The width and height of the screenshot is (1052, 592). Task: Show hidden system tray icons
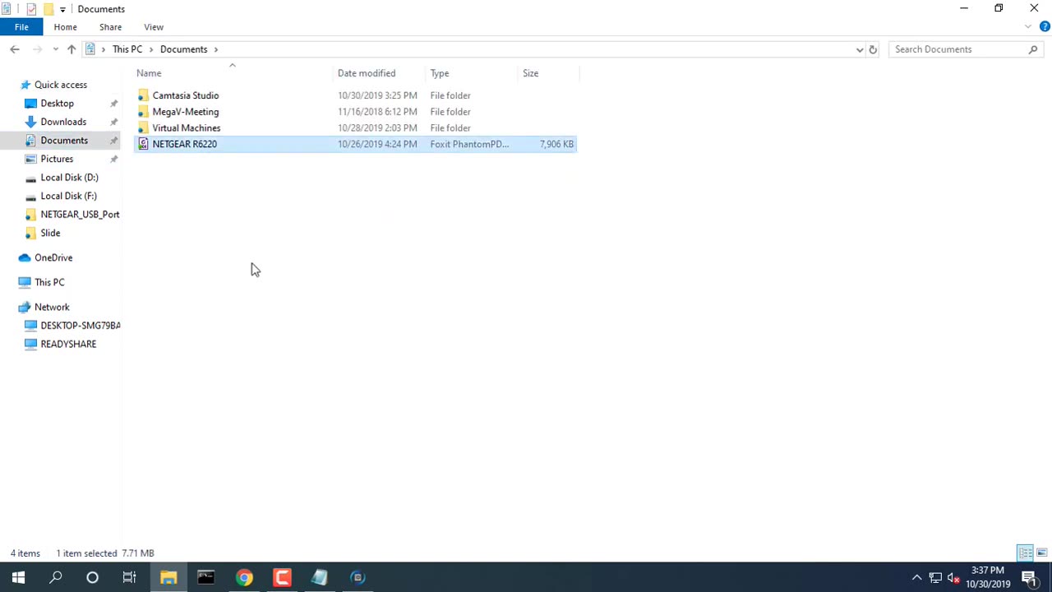(x=916, y=577)
